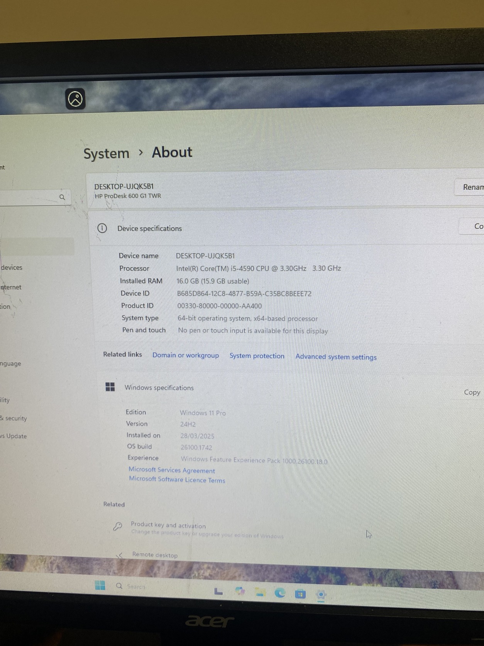Open Task View from the taskbar
Image resolution: width=484 pixels, height=646 pixels.
[218, 591]
